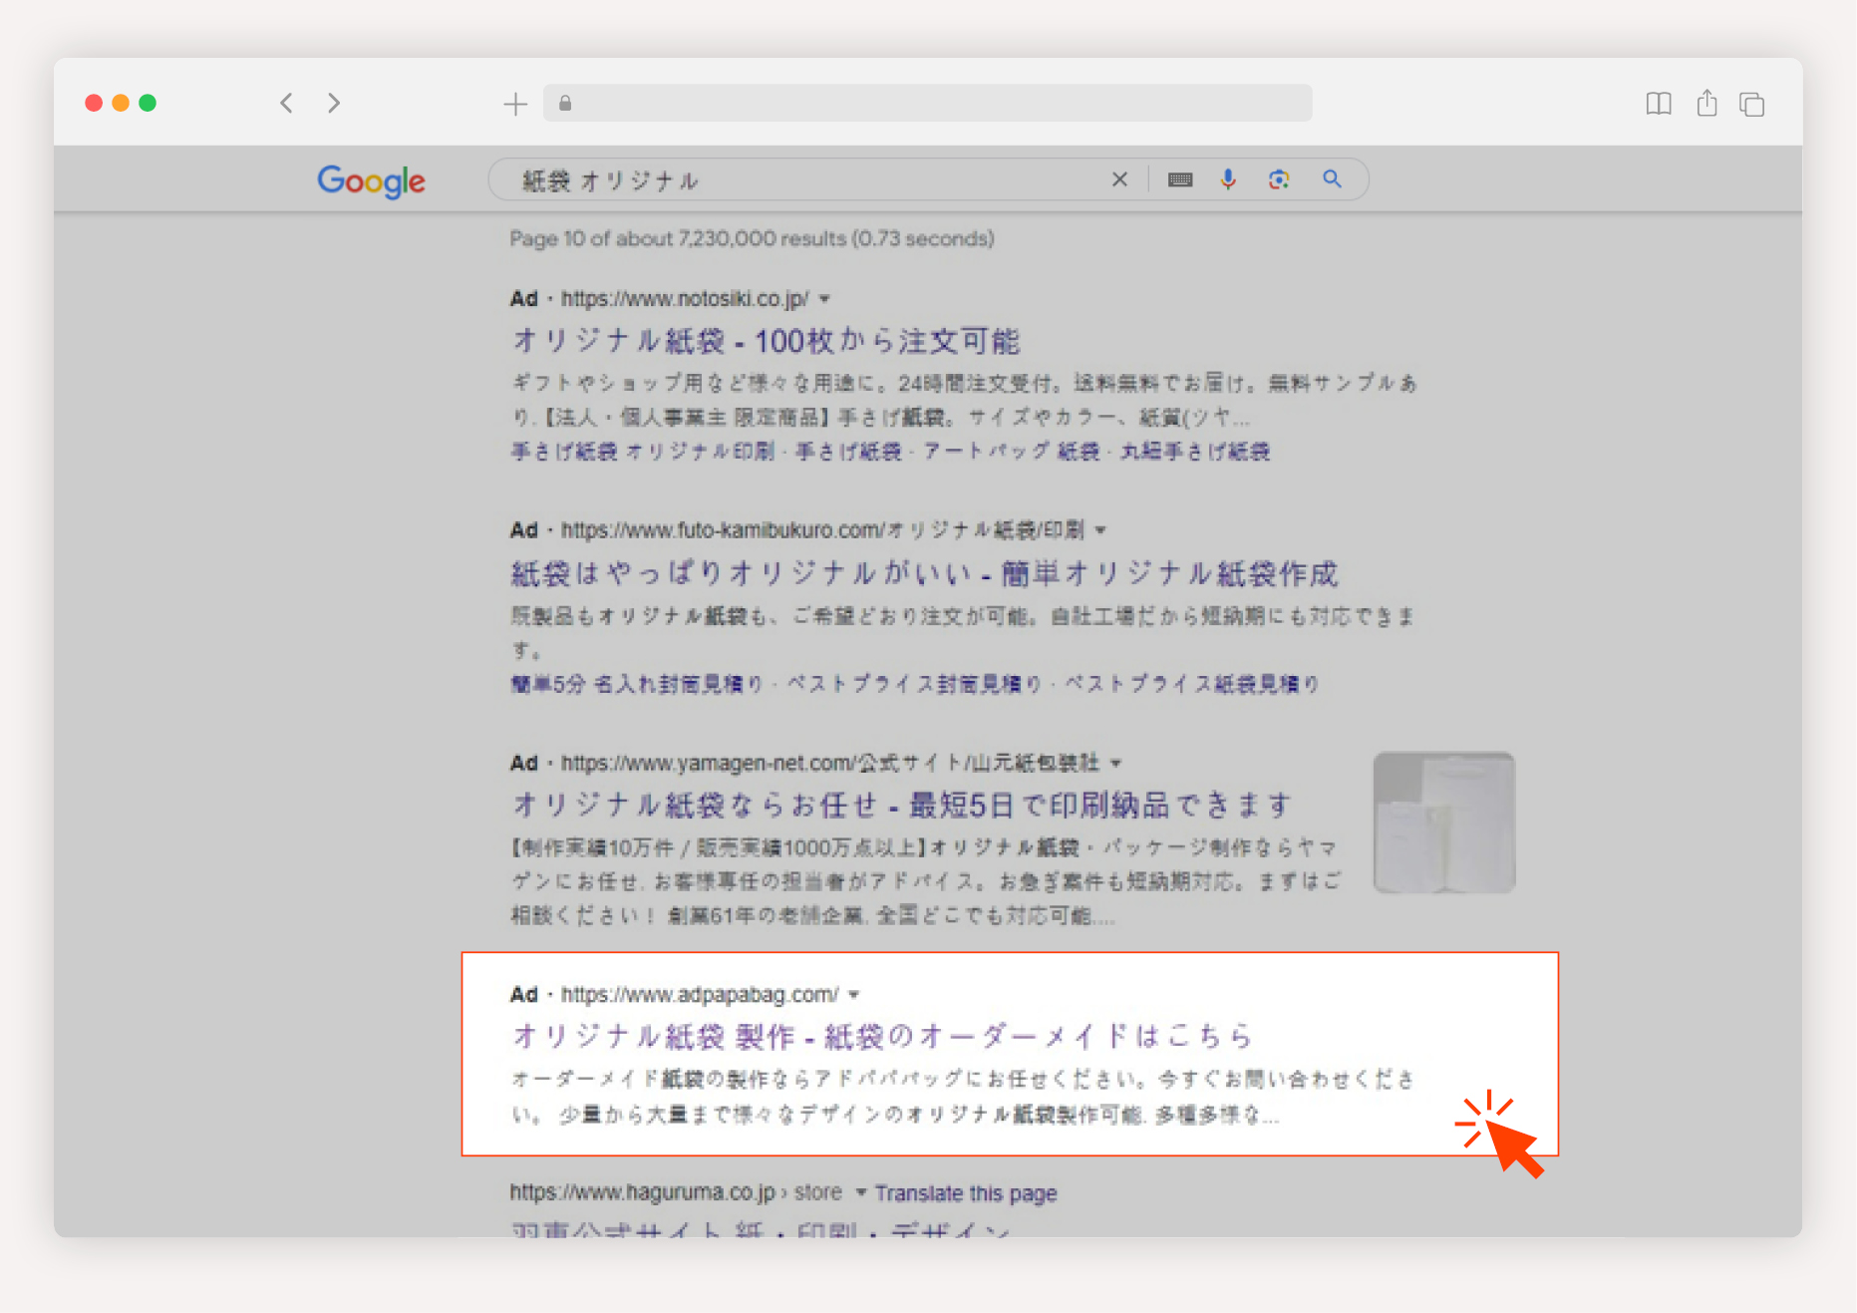The width and height of the screenshot is (1857, 1313).
Task: Expand the haguruma.co.jp result dropdown arrow
Action: (x=861, y=1192)
